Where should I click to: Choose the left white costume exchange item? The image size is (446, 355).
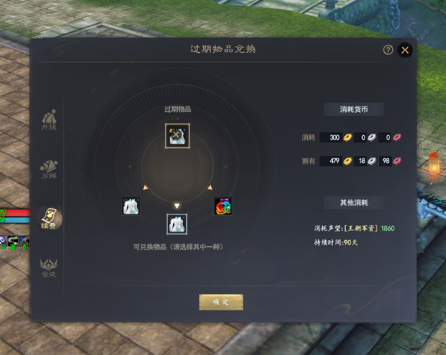(131, 206)
